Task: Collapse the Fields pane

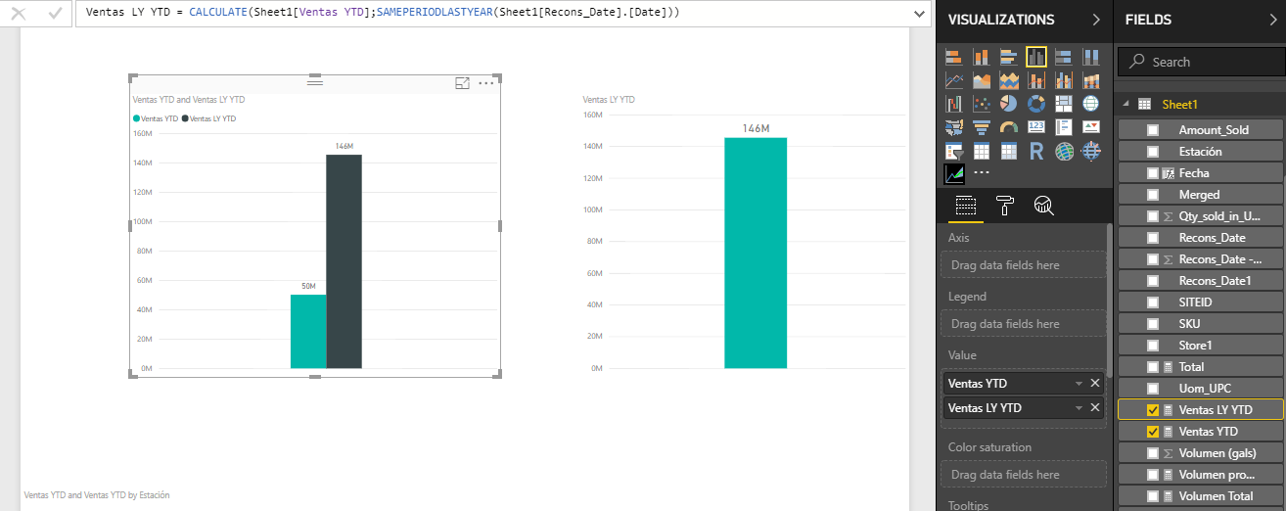Action: 1272,20
